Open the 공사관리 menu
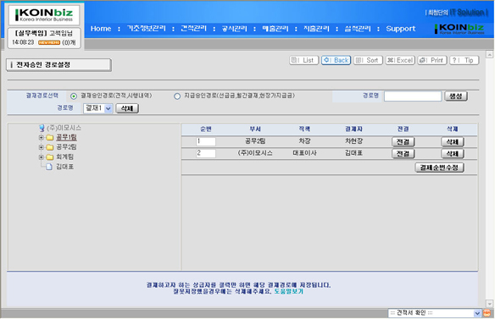The width and height of the screenshot is (495, 319). click(234, 29)
